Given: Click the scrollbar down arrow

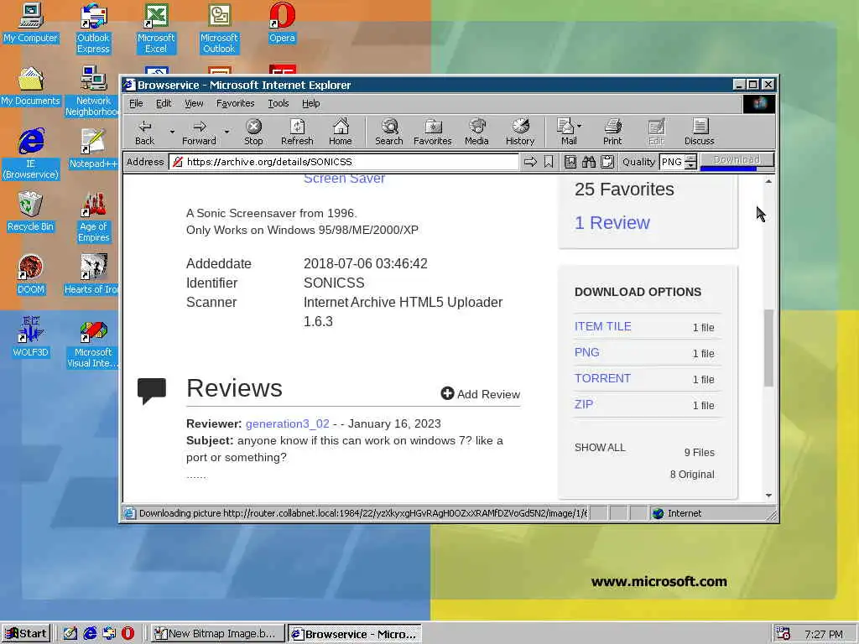Looking at the screenshot, I should (x=768, y=495).
